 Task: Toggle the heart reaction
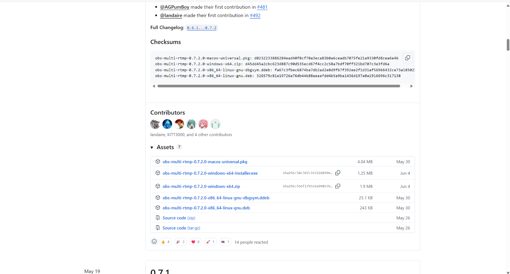[195, 242]
